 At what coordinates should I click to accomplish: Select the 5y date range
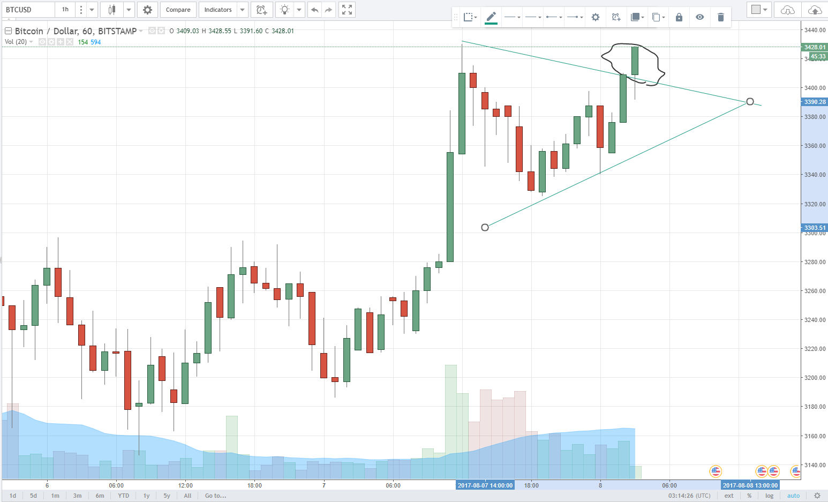click(x=167, y=496)
